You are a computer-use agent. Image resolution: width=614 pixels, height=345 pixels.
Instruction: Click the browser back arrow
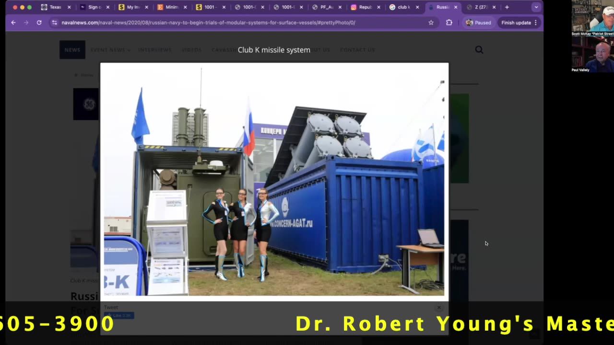(13, 23)
